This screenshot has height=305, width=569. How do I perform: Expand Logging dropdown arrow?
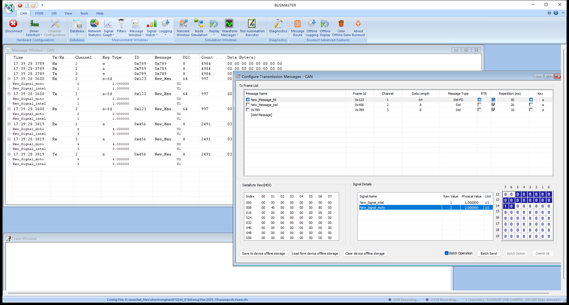pos(166,35)
